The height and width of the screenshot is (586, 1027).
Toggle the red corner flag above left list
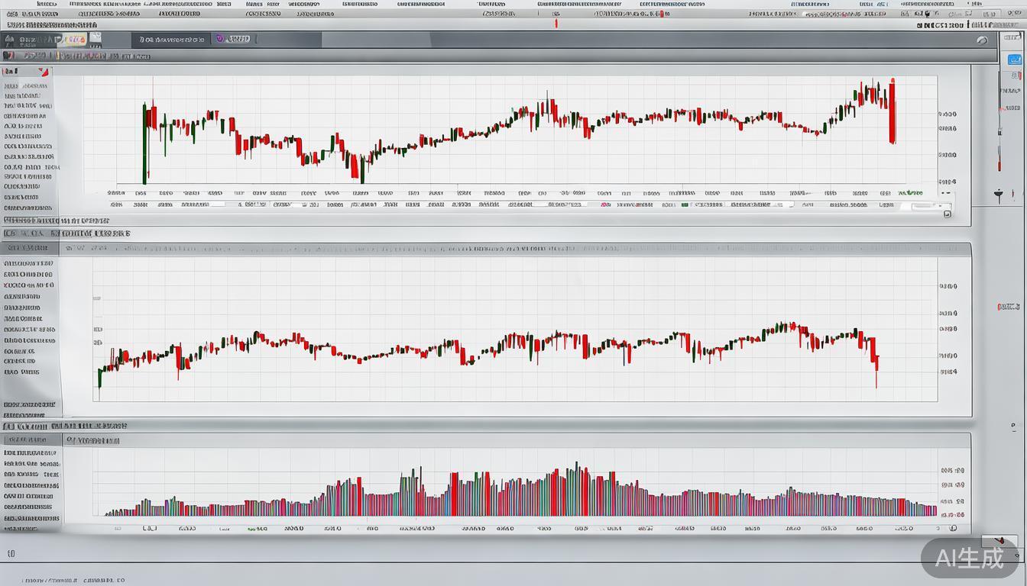(x=44, y=72)
